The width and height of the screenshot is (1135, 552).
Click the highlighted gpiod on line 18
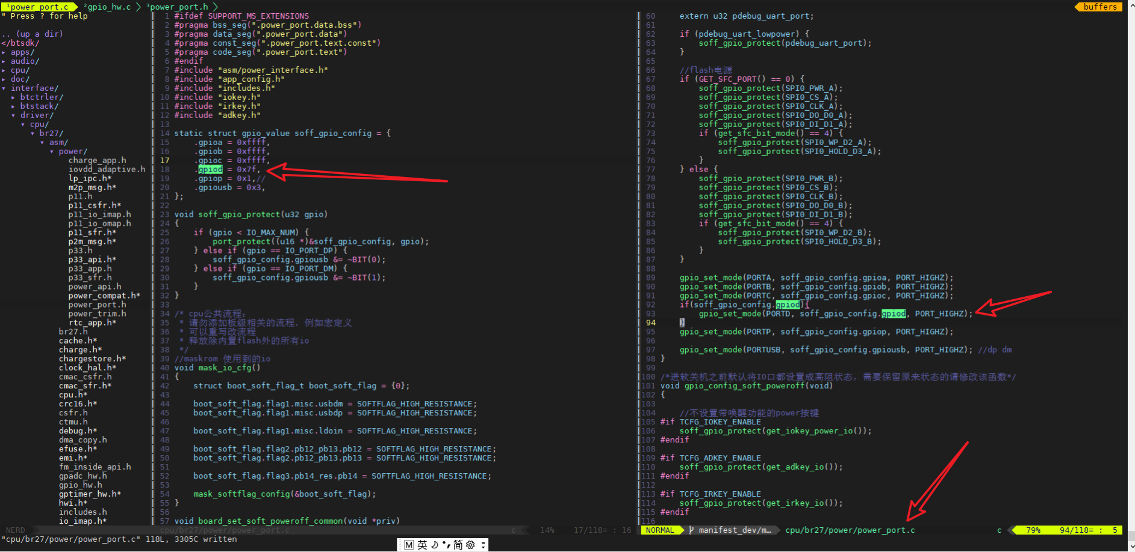[x=210, y=169]
